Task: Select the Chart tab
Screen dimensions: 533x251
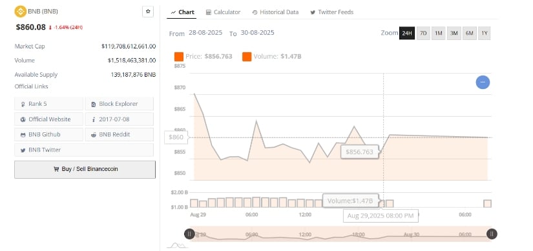Action: (x=183, y=12)
